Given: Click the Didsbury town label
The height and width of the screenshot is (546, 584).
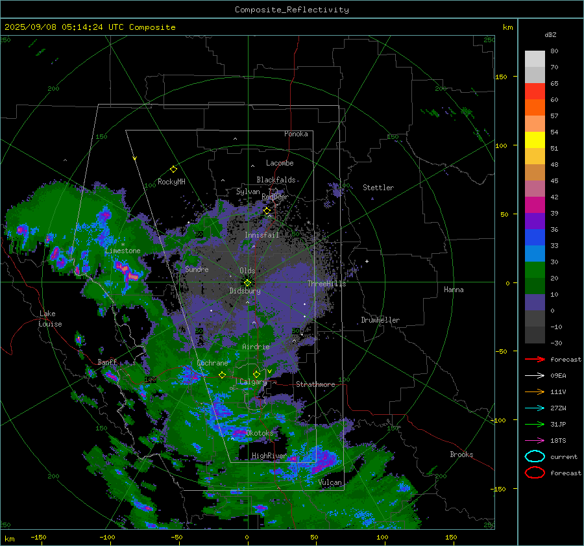Looking at the screenshot, I should point(245,291).
